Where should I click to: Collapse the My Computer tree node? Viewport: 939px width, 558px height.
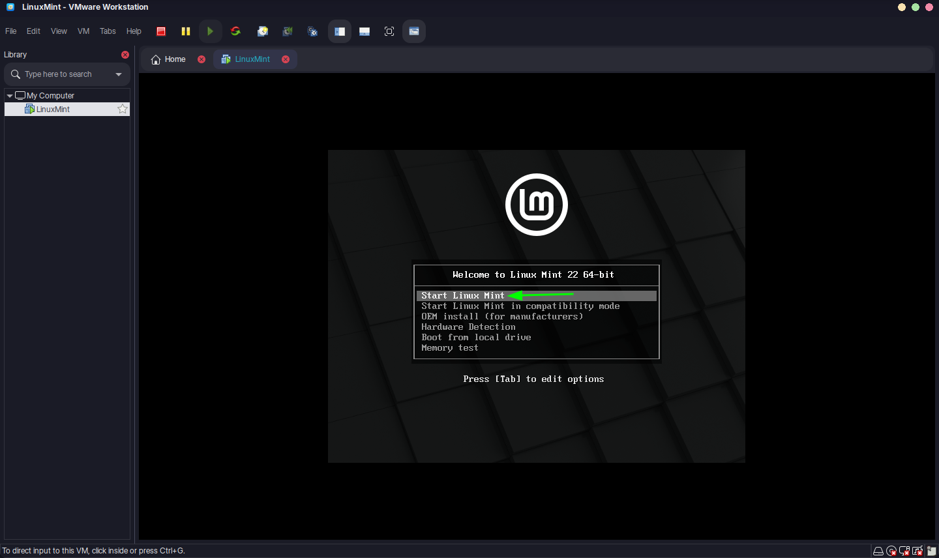[x=10, y=96]
